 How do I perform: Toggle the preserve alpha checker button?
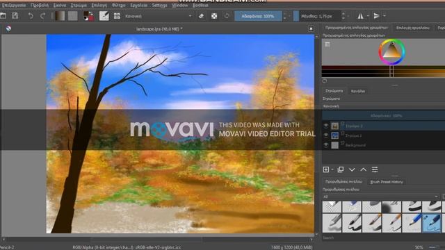(x=214, y=16)
